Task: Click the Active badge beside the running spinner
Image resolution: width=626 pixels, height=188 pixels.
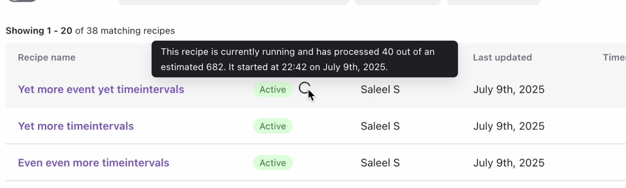Action: point(273,90)
